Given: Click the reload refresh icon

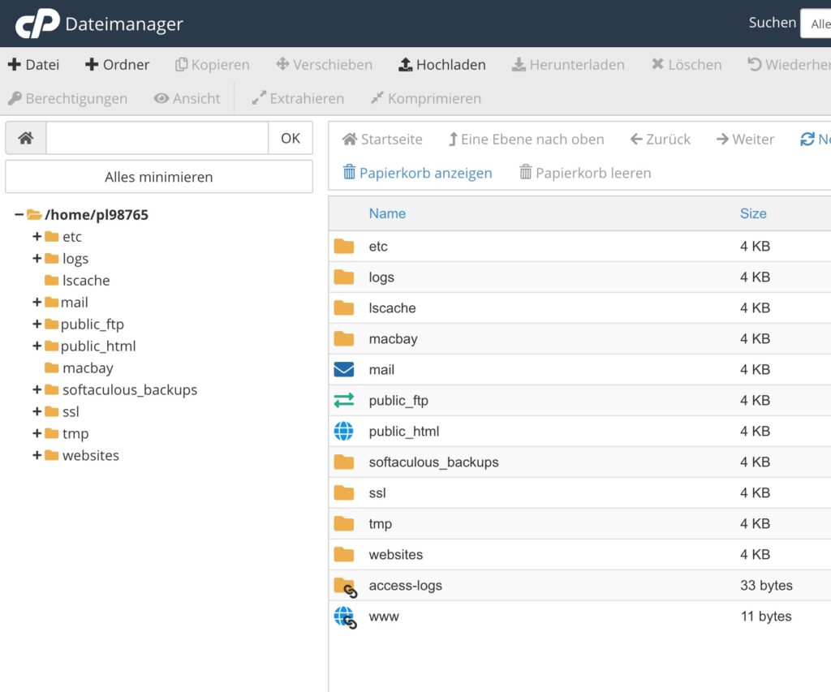Looking at the screenshot, I should (x=807, y=140).
